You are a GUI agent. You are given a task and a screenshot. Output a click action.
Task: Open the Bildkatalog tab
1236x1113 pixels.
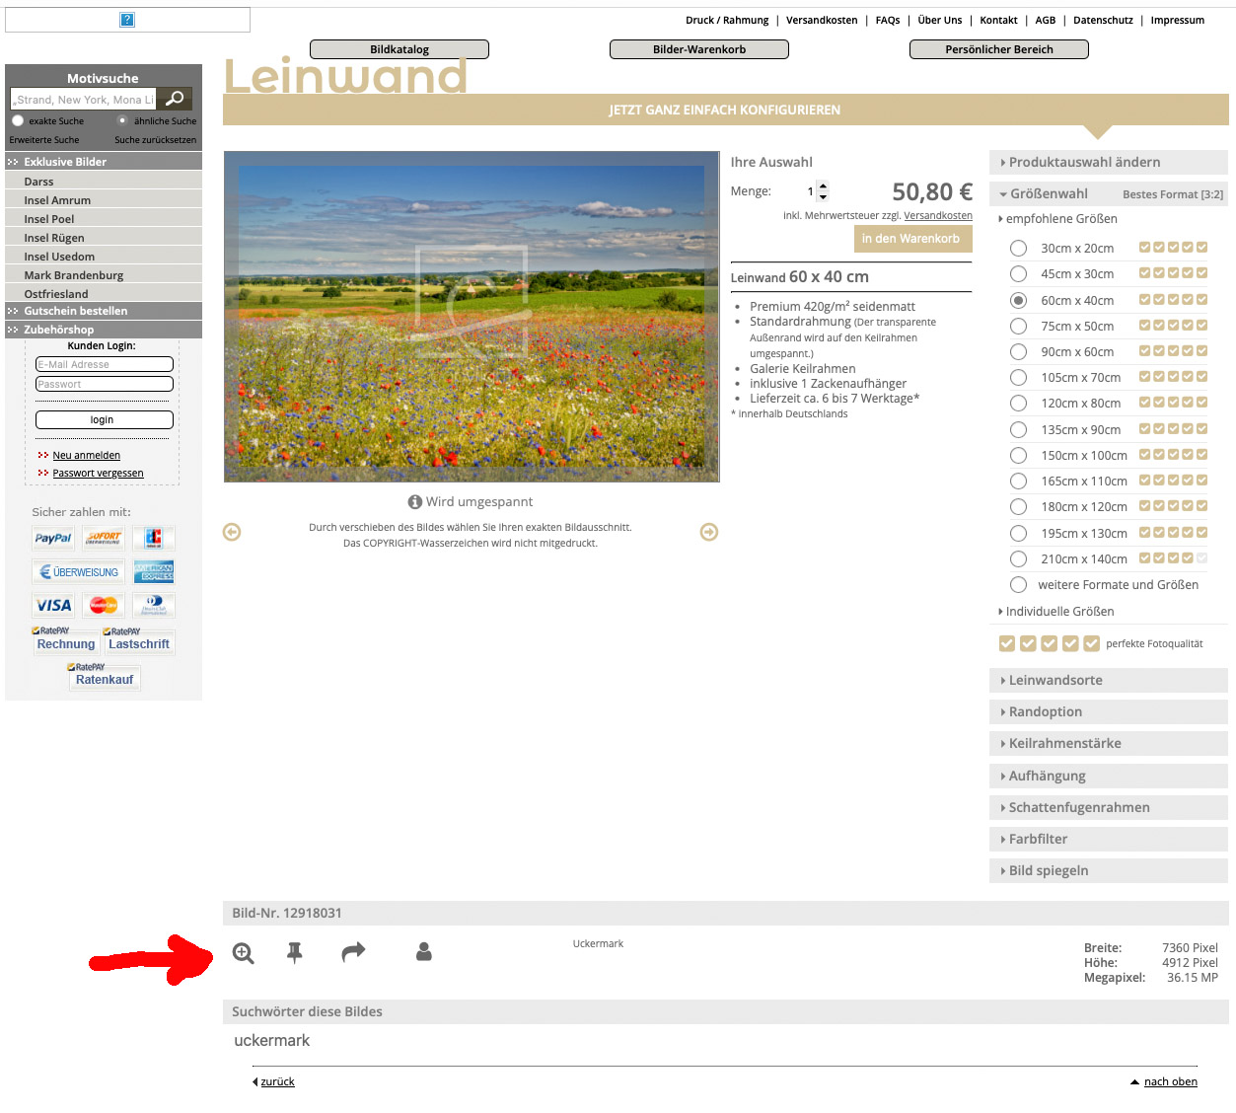(x=400, y=49)
